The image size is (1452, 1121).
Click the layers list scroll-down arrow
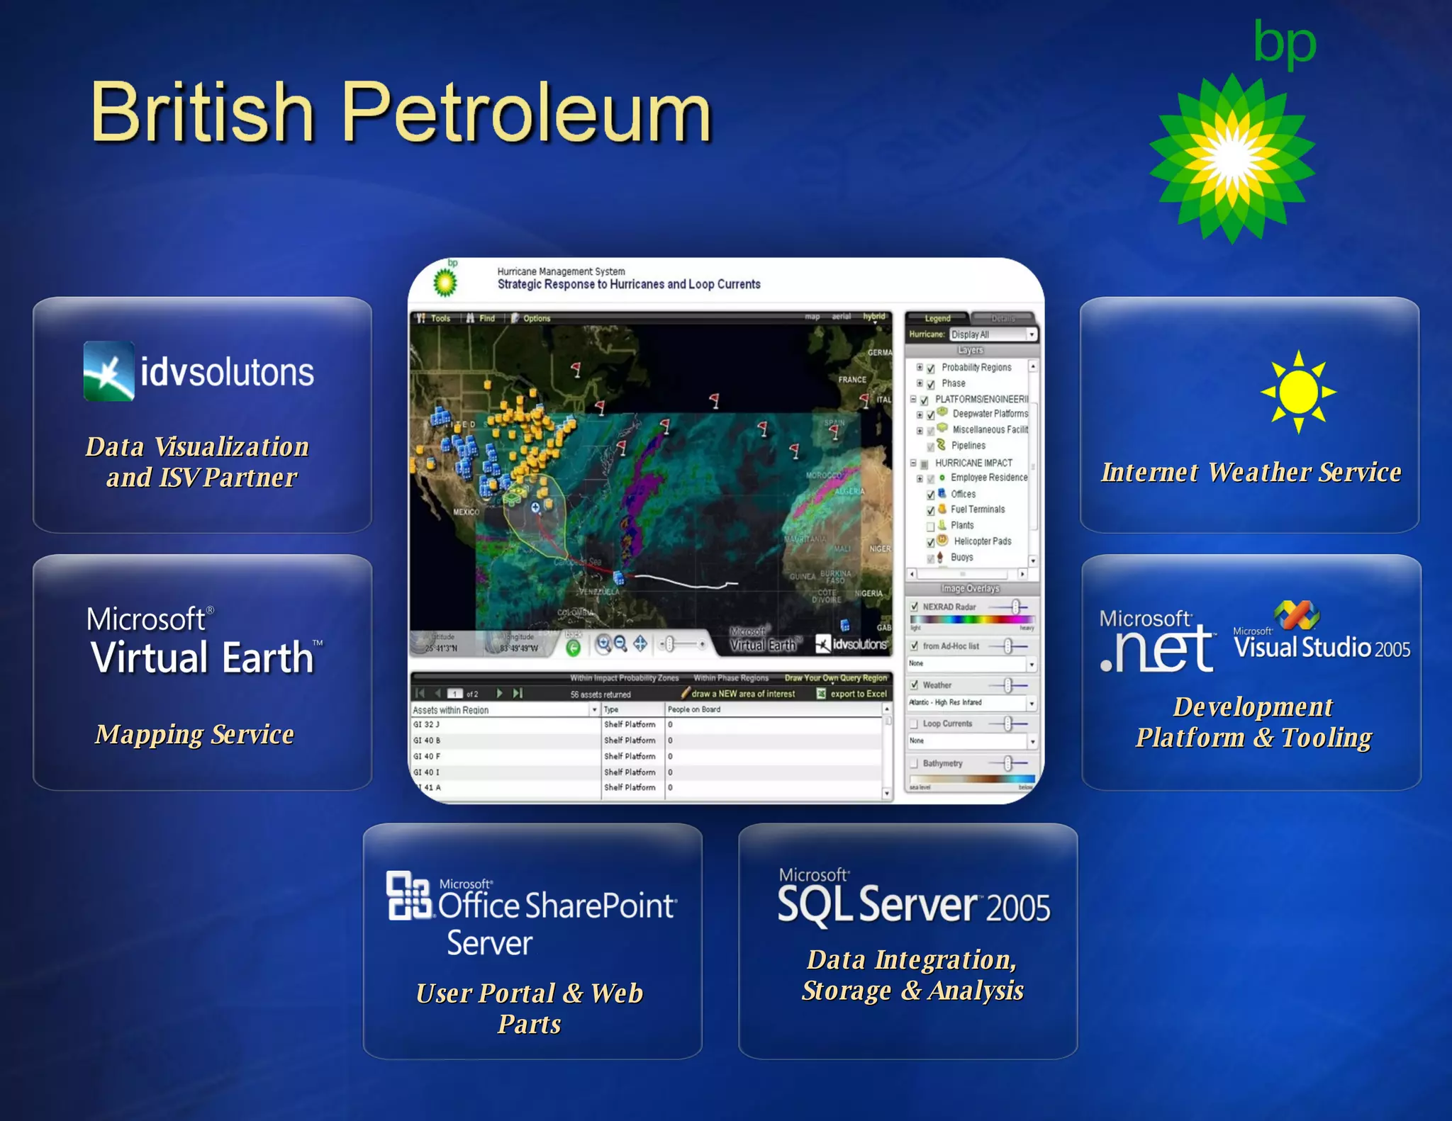1033,560
